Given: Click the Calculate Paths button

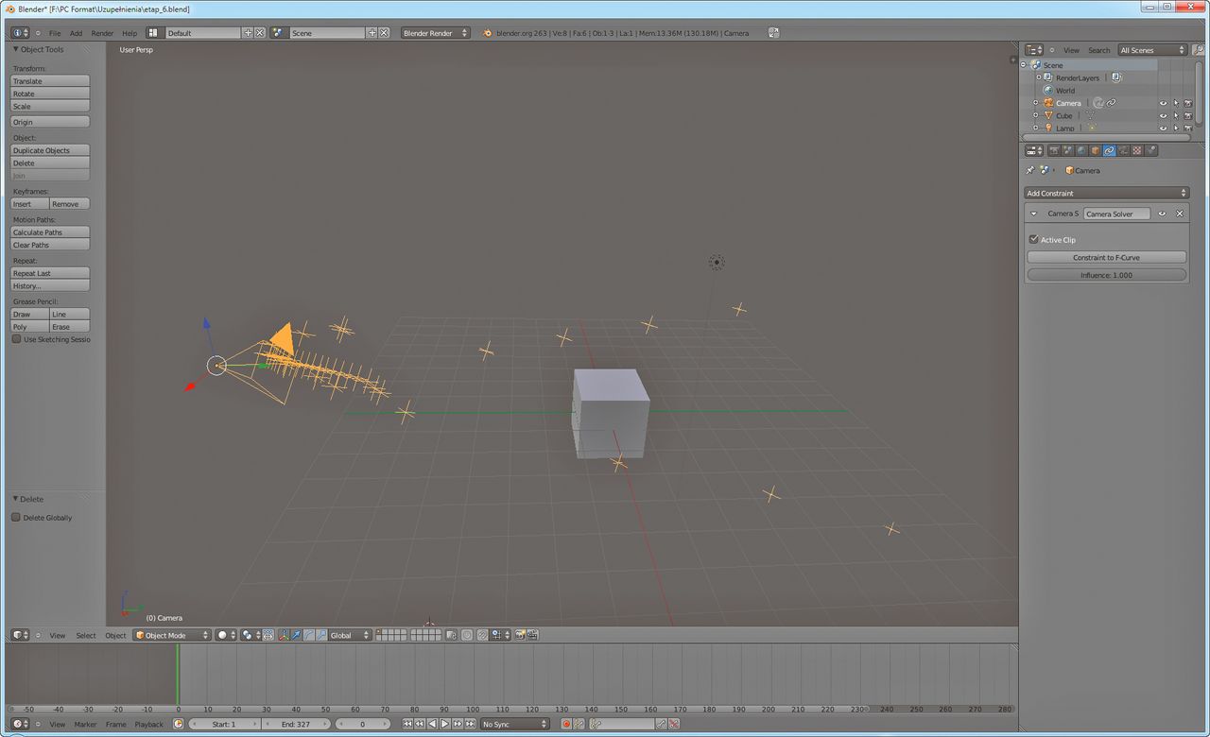Looking at the screenshot, I should pos(50,231).
